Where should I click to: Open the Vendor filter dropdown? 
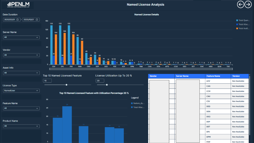coord(22,55)
